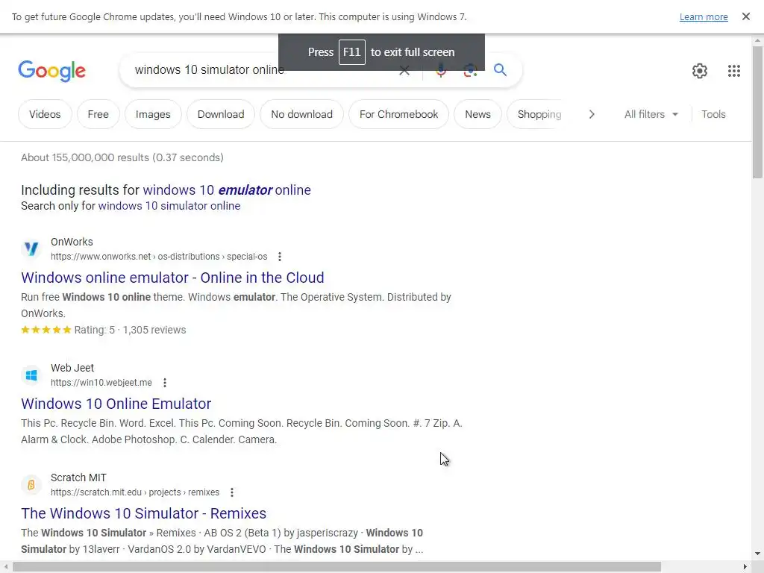Image resolution: width=764 pixels, height=573 pixels.
Task: Click the Google logo
Action: tap(51, 71)
